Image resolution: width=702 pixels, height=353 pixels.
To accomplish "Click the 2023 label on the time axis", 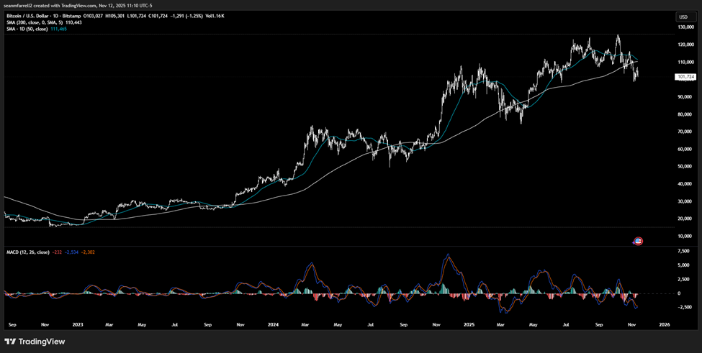I will [x=77, y=325].
